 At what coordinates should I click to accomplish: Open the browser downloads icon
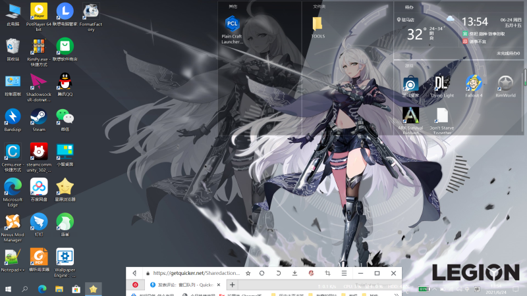tap(294, 273)
